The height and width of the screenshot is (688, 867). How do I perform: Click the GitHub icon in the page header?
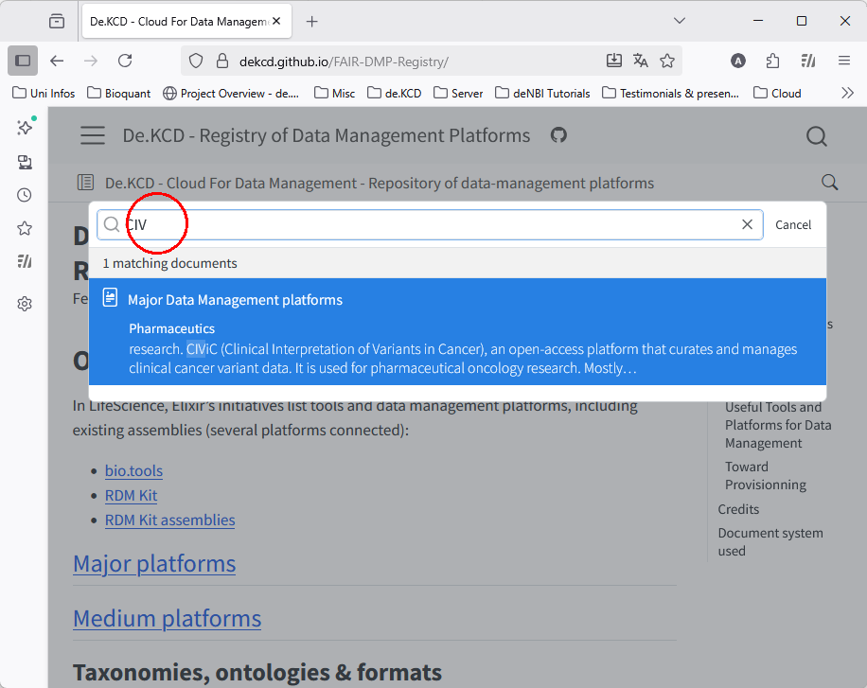click(x=558, y=135)
